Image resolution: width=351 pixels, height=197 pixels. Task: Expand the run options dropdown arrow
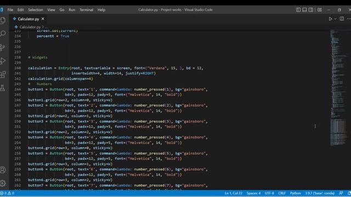pos(335,19)
